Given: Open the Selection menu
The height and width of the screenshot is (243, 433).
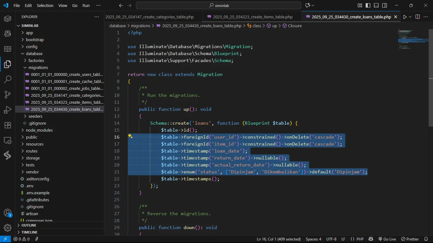Looking at the screenshot, I should (45, 5).
